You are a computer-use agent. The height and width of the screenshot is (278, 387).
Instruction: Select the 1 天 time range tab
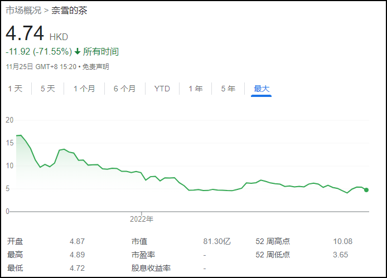pos(15,89)
